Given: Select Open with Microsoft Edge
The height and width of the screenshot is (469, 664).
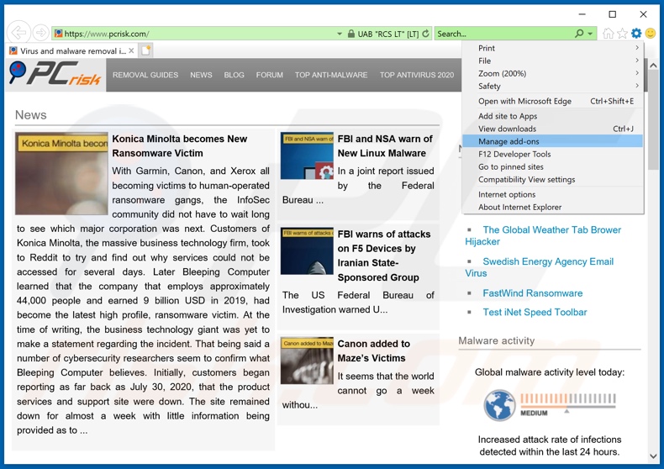Looking at the screenshot, I should [552, 101].
